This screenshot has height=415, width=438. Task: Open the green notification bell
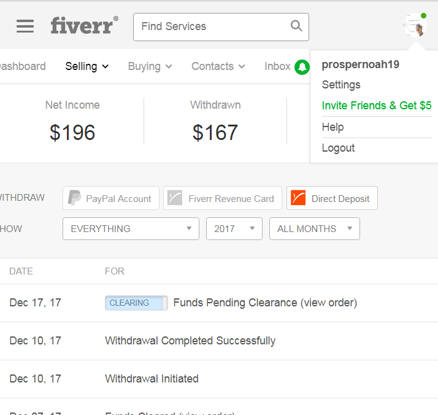point(302,67)
